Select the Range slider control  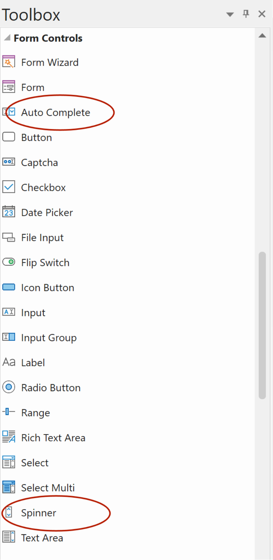coord(35,413)
